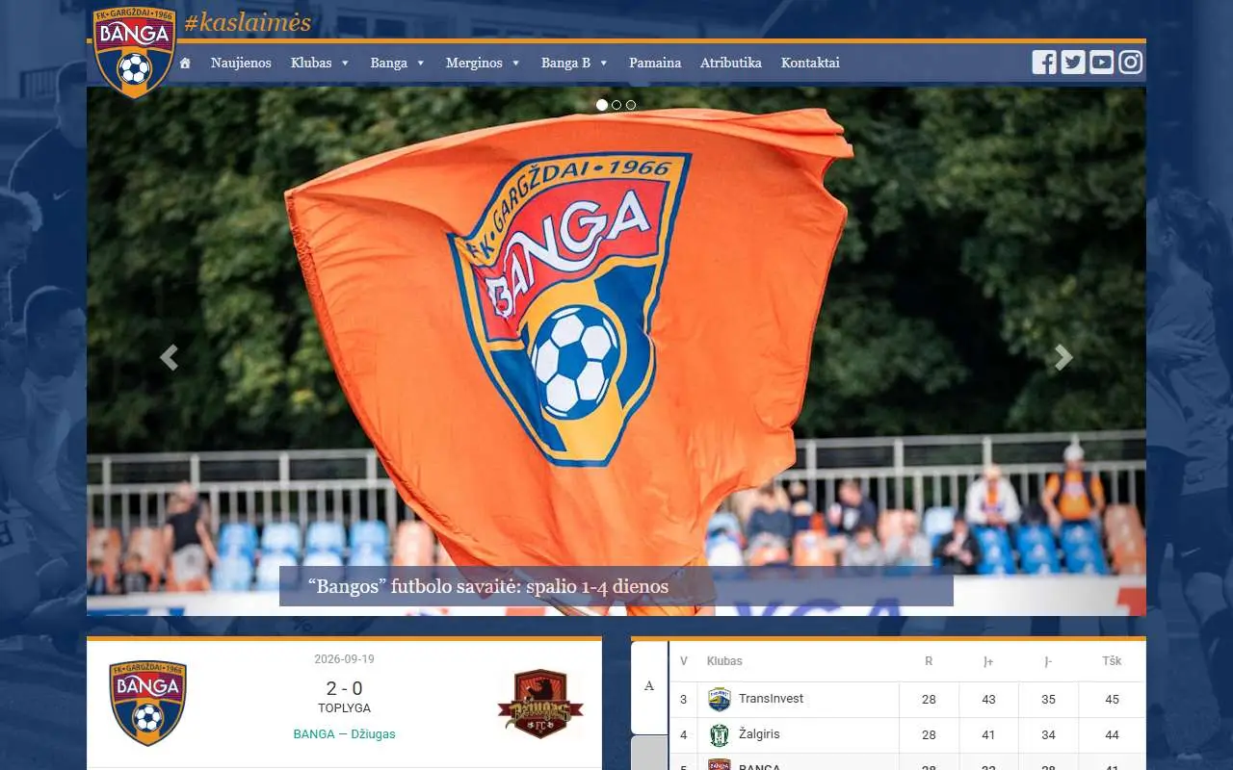Open the Pamaina menu item

pyautogui.click(x=655, y=63)
